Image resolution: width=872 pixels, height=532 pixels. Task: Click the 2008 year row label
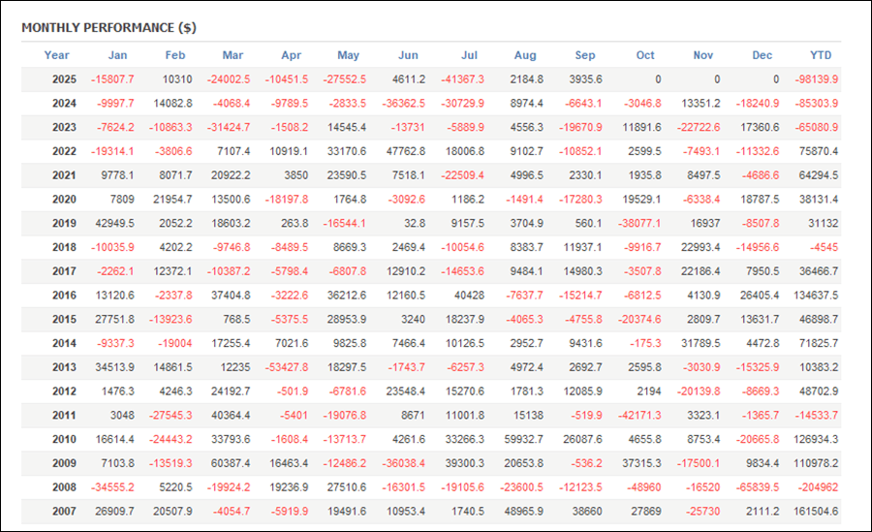64,486
